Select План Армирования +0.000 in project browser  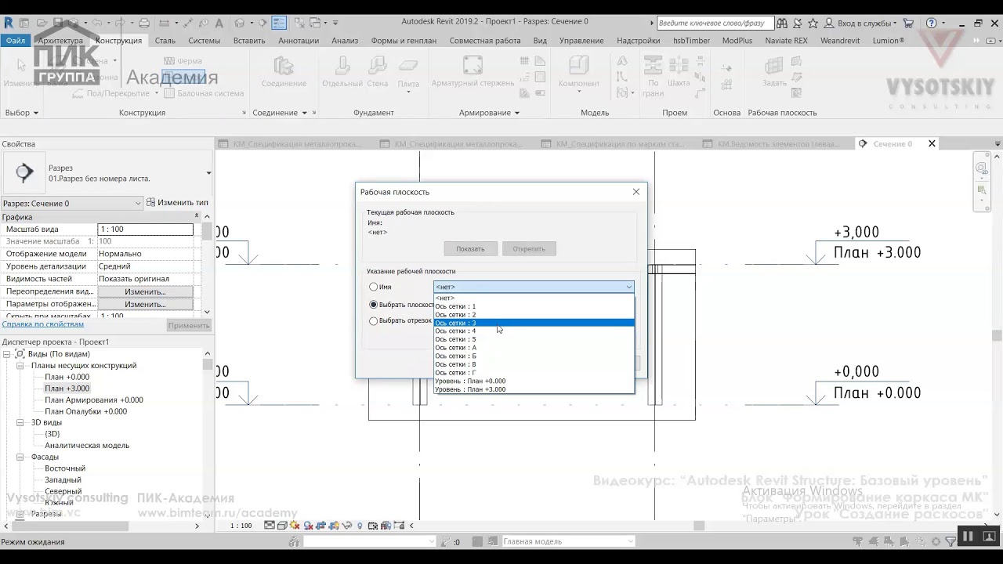coord(94,400)
